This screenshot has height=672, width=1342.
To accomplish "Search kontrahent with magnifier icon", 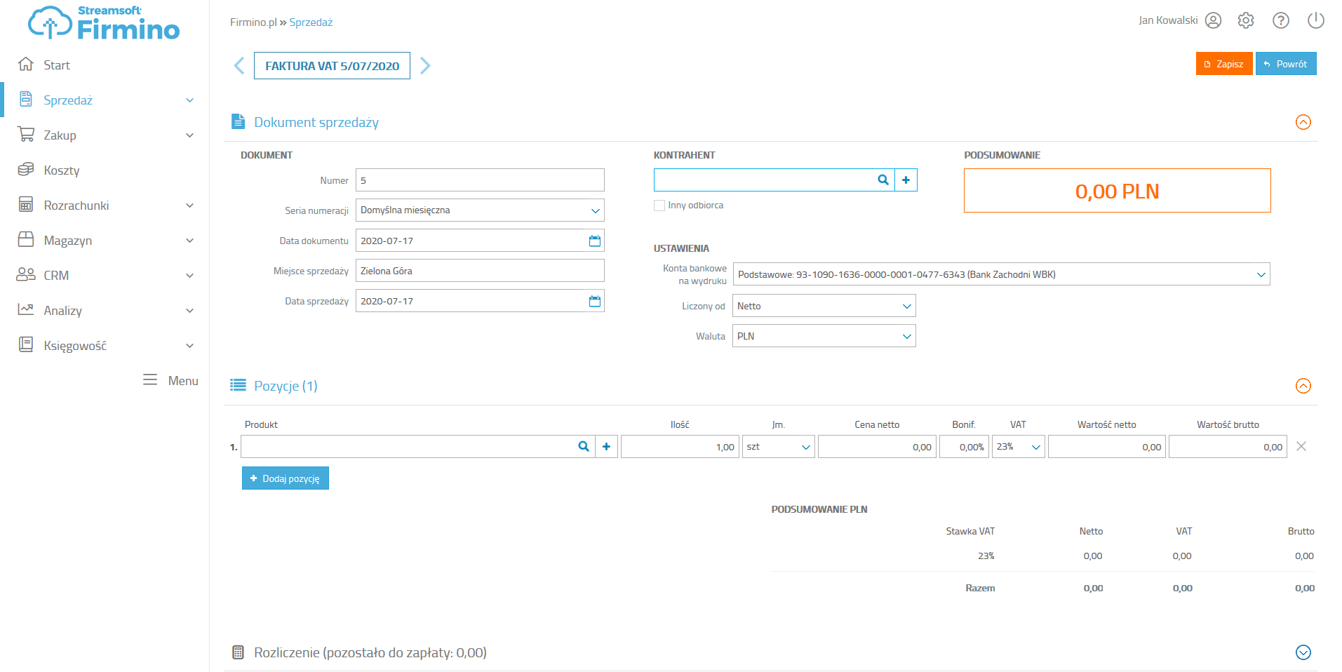I will [x=883, y=180].
